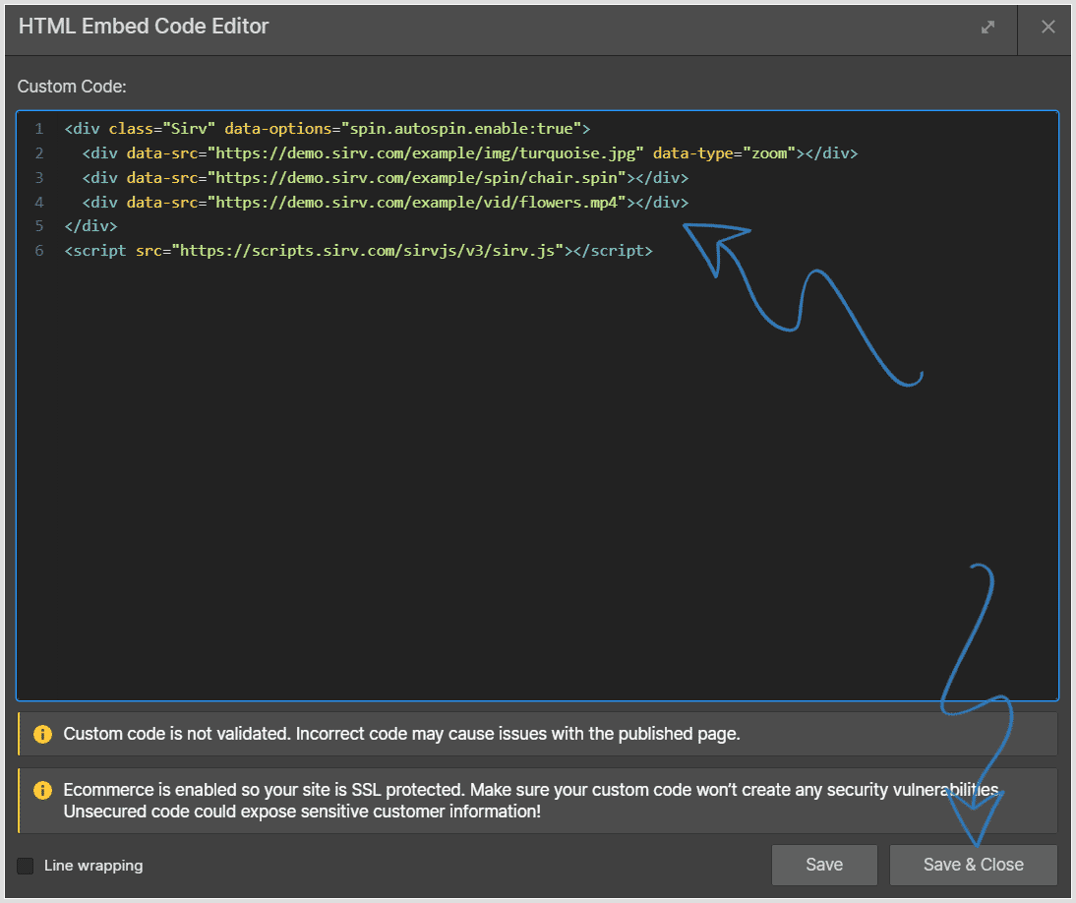1076x903 pixels.
Task: Click the Line wrapping label text
Action: click(x=93, y=866)
